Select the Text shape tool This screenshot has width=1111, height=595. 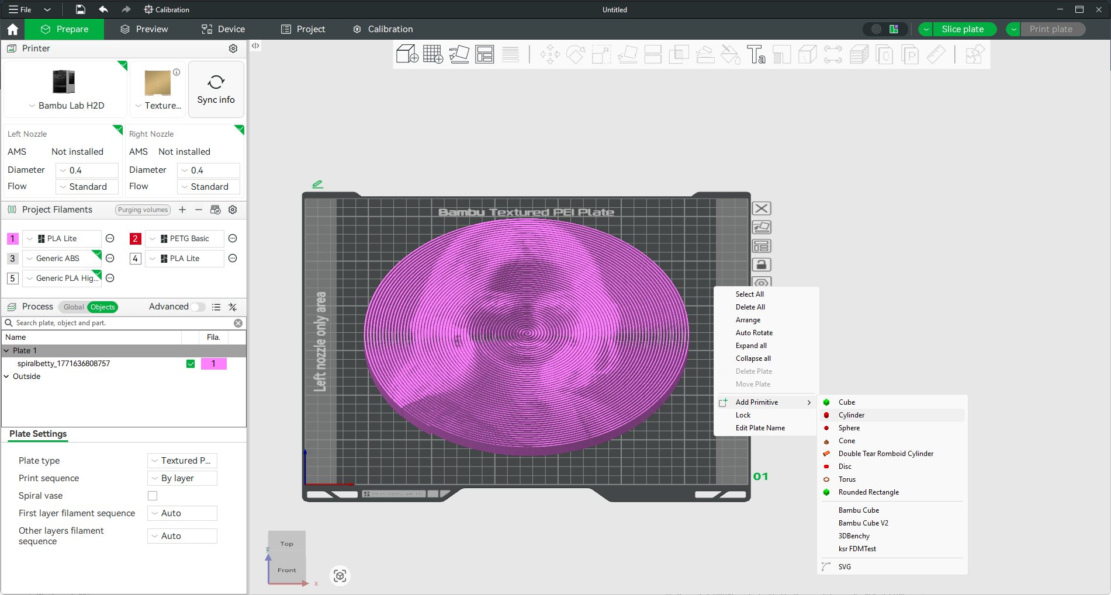[756, 54]
